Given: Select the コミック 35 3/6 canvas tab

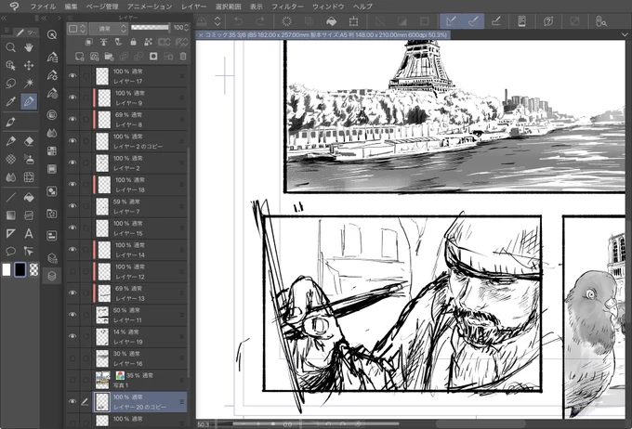Looking at the screenshot, I should [325, 35].
